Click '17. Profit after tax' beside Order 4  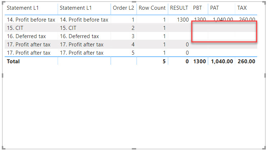click(81, 45)
